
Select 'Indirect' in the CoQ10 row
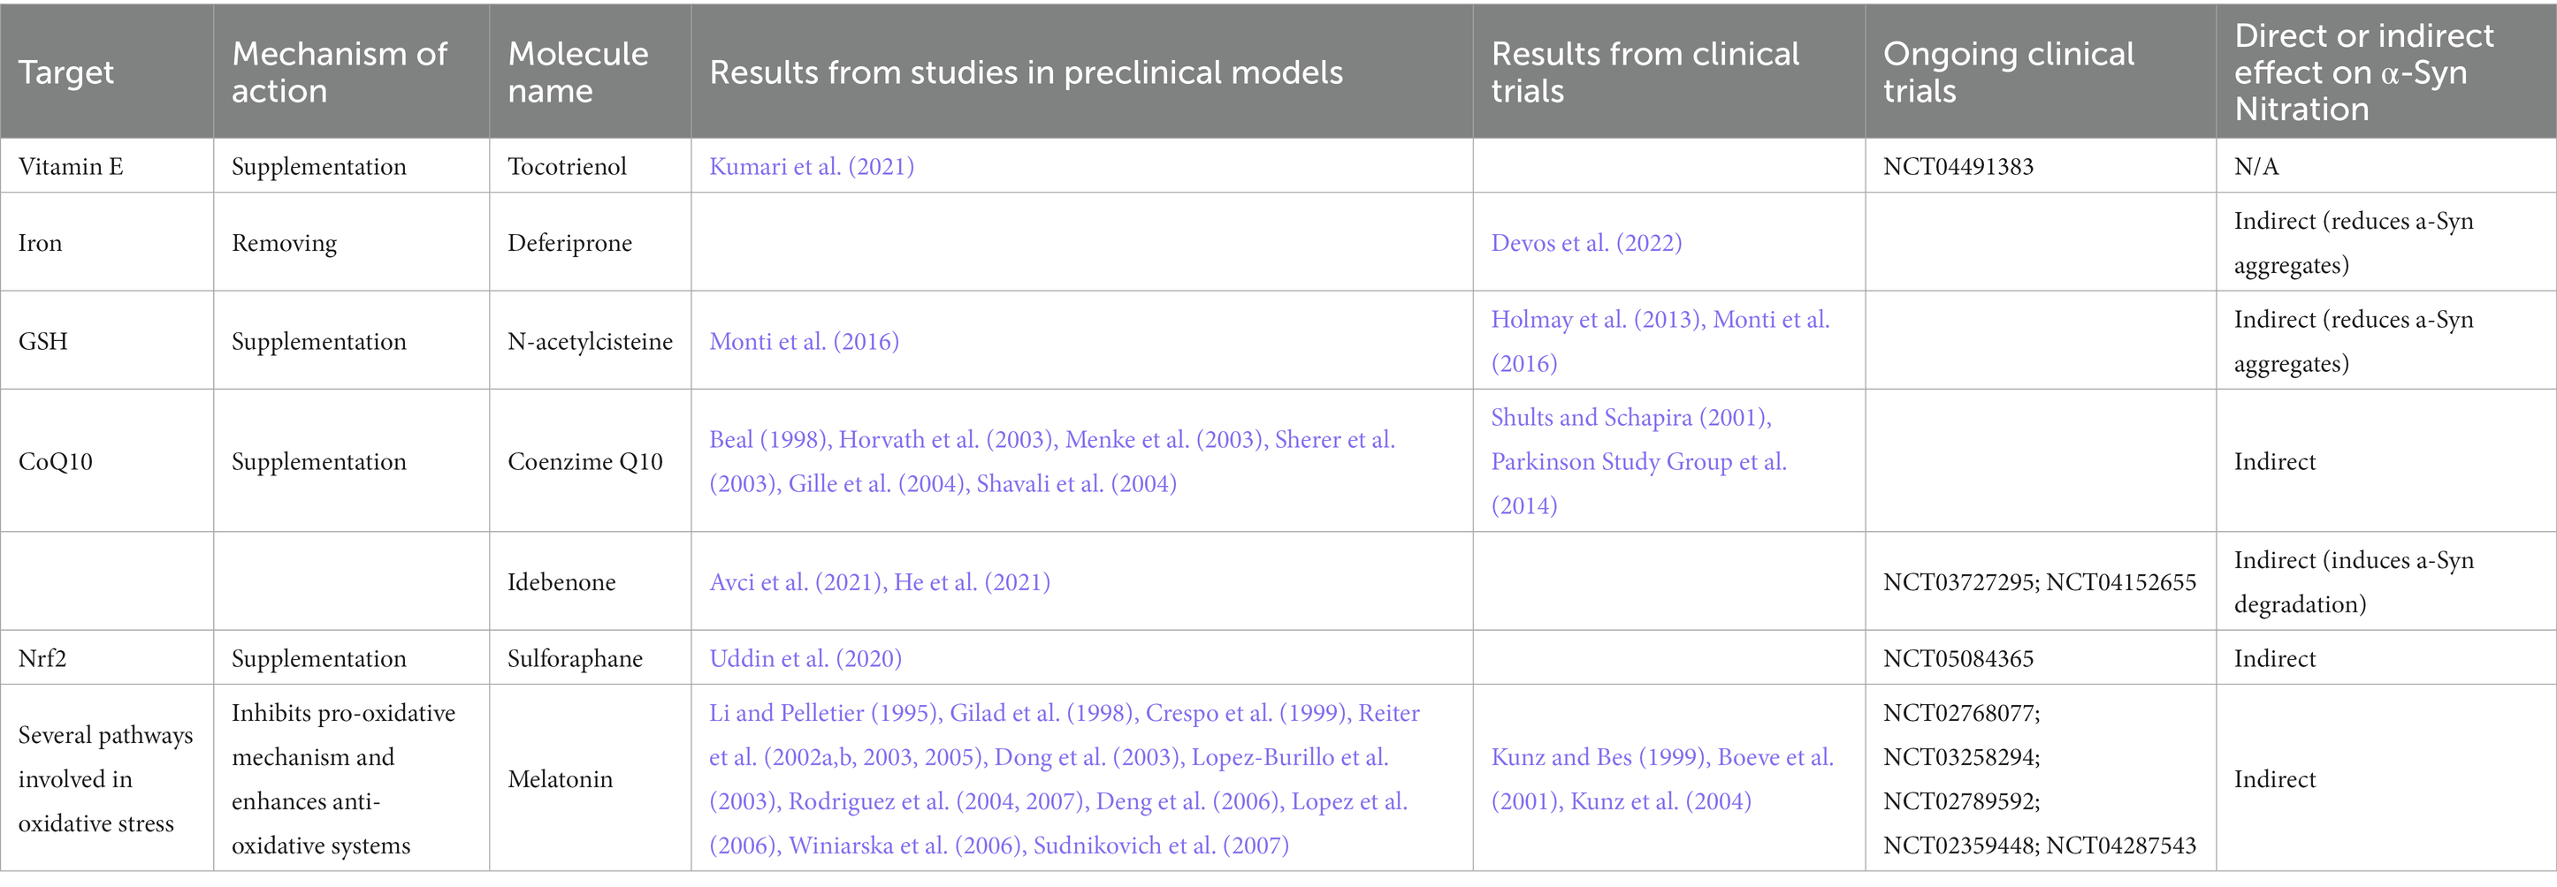tap(2274, 462)
